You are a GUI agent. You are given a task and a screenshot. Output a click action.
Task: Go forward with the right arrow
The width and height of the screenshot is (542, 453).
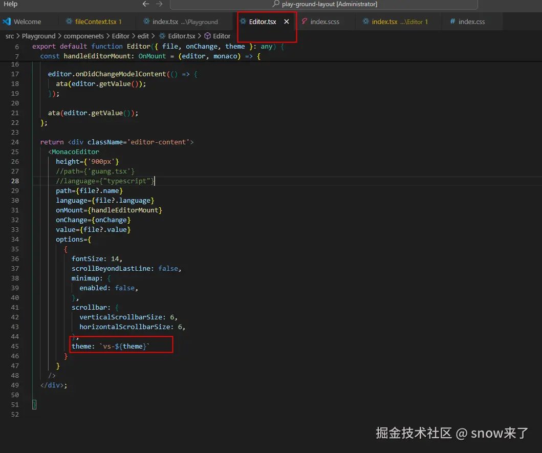[x=159, y=4]
